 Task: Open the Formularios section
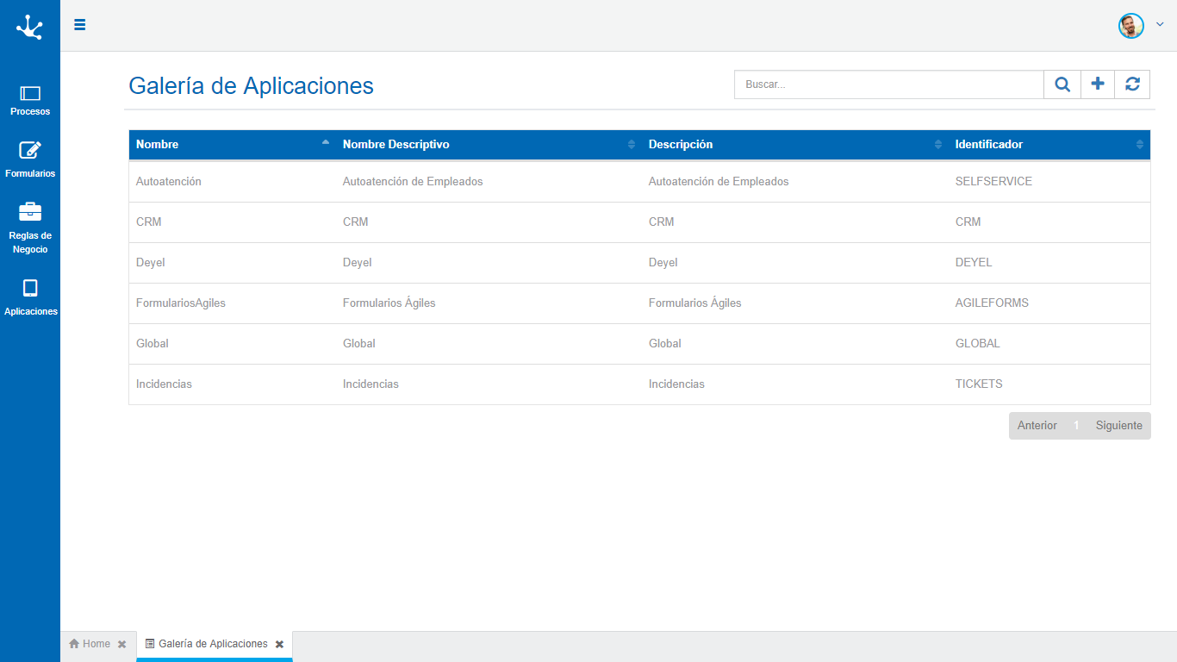pos(30,160)
